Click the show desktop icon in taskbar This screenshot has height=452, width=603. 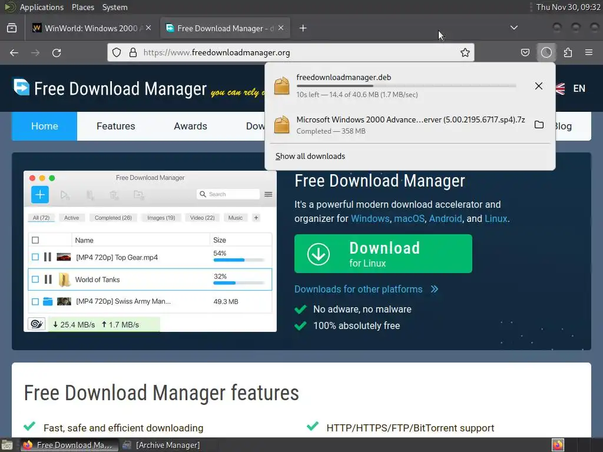point(6,445)
